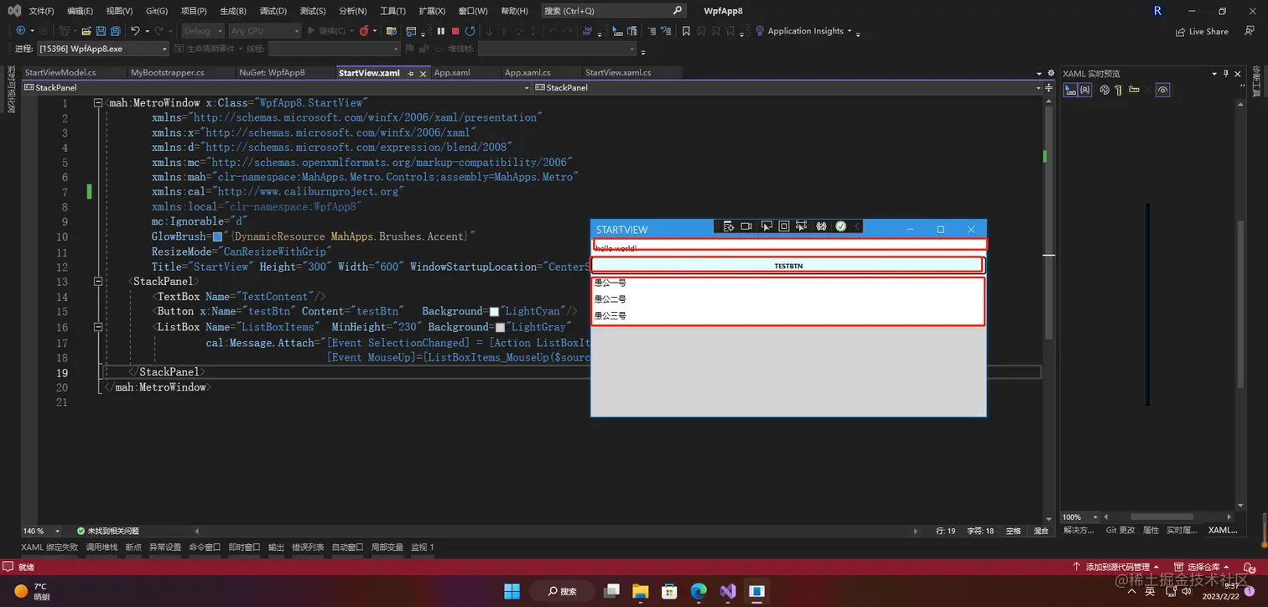Switch to the MyBootstrapper.cs tab
The height and width of the screenshot is (607, 1268).
click(x=168, y=73)
